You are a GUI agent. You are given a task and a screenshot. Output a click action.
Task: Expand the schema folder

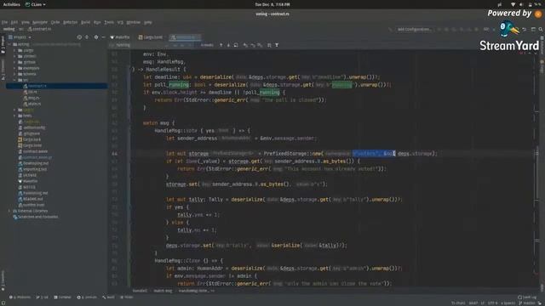14,74
